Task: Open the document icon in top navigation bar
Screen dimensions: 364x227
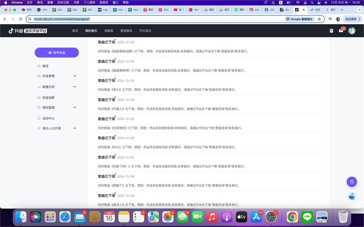Action: [331, 31]
